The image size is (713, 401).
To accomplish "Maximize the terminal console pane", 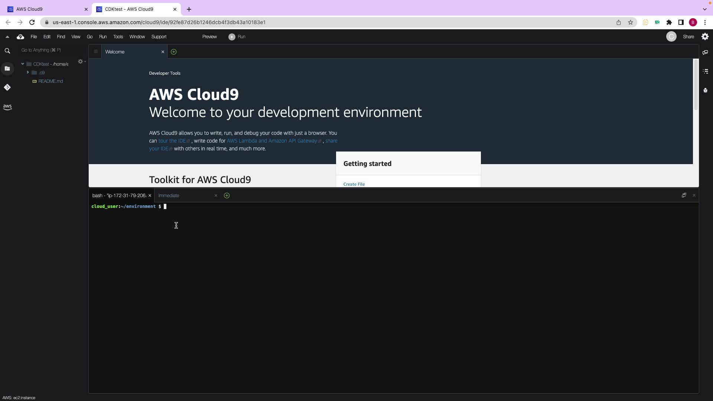I will coord(684,195).
